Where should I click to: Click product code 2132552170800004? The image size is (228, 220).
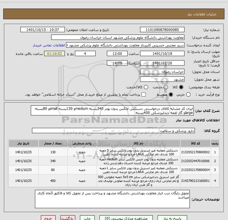click(195, 170)
